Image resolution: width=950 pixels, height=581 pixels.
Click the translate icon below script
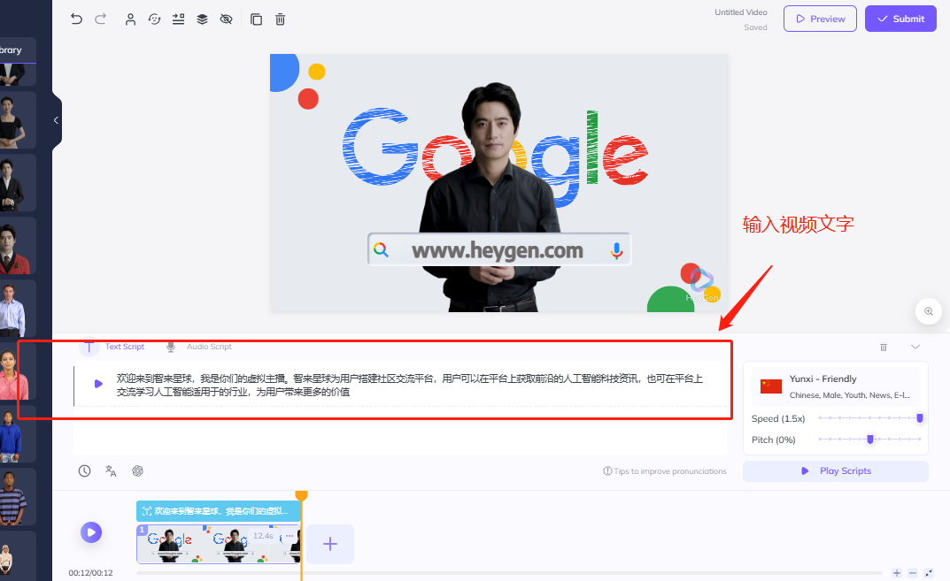pyautogui.click(x=111, y=471)
